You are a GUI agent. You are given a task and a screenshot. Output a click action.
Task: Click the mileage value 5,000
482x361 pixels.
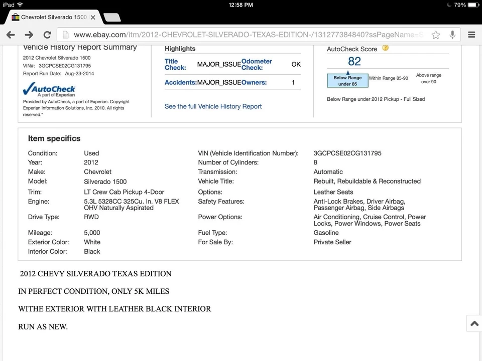(x=92, y=233)
